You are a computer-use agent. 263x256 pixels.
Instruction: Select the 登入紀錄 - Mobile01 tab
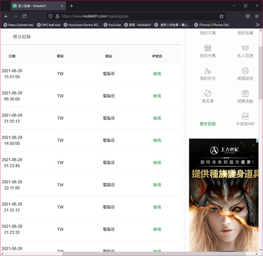(x=38, y=6)
